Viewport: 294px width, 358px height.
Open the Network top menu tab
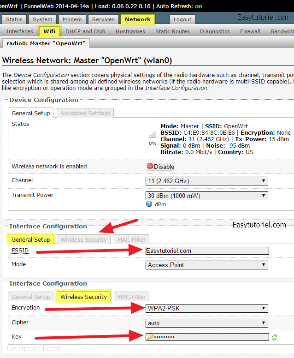[137, 19]
